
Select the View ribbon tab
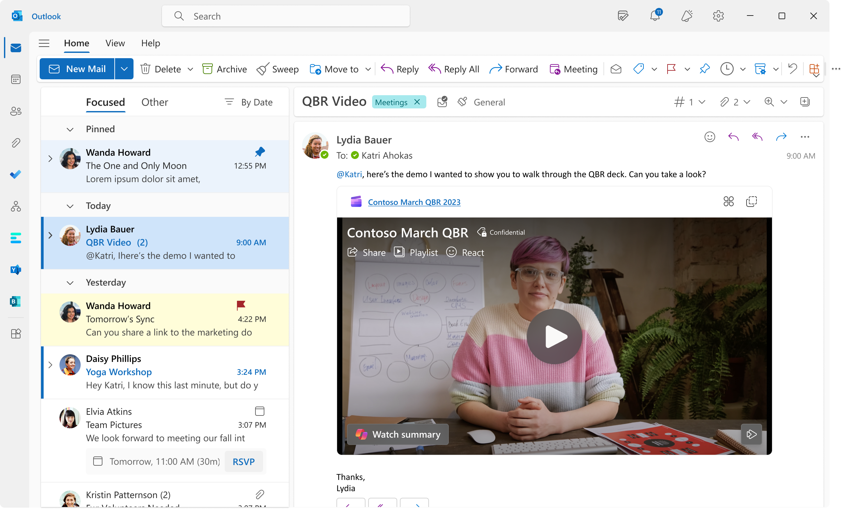(x=115, y=43)
